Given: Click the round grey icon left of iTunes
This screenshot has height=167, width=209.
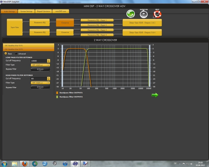Looking at the screenshot, I should [55, 163].
